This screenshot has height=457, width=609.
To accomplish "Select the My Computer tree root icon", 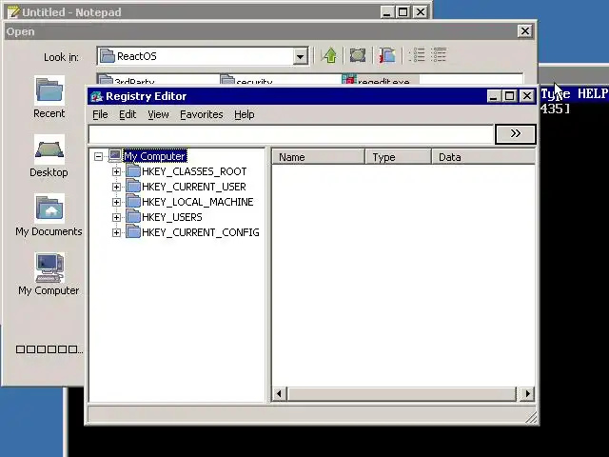I will click(x=115, y=156).
